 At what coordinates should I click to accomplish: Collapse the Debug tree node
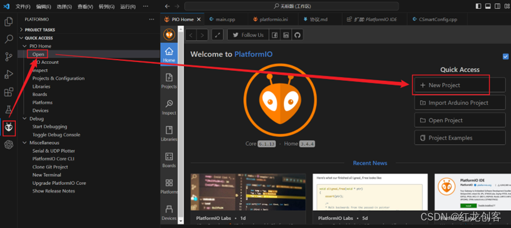coord(25,119)
